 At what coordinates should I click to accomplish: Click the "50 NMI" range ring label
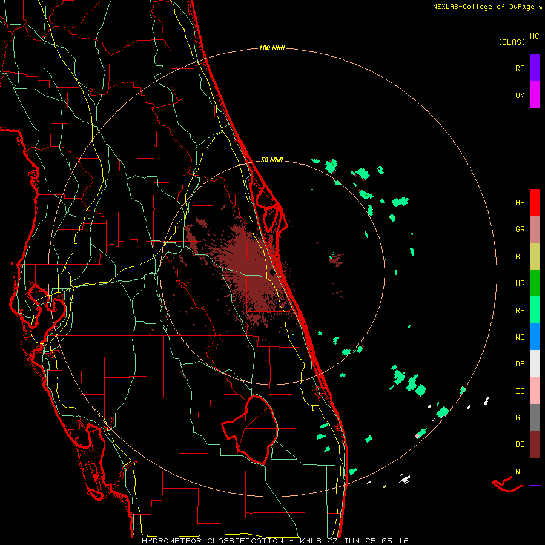pyautogui.click(x=272, y=160)
